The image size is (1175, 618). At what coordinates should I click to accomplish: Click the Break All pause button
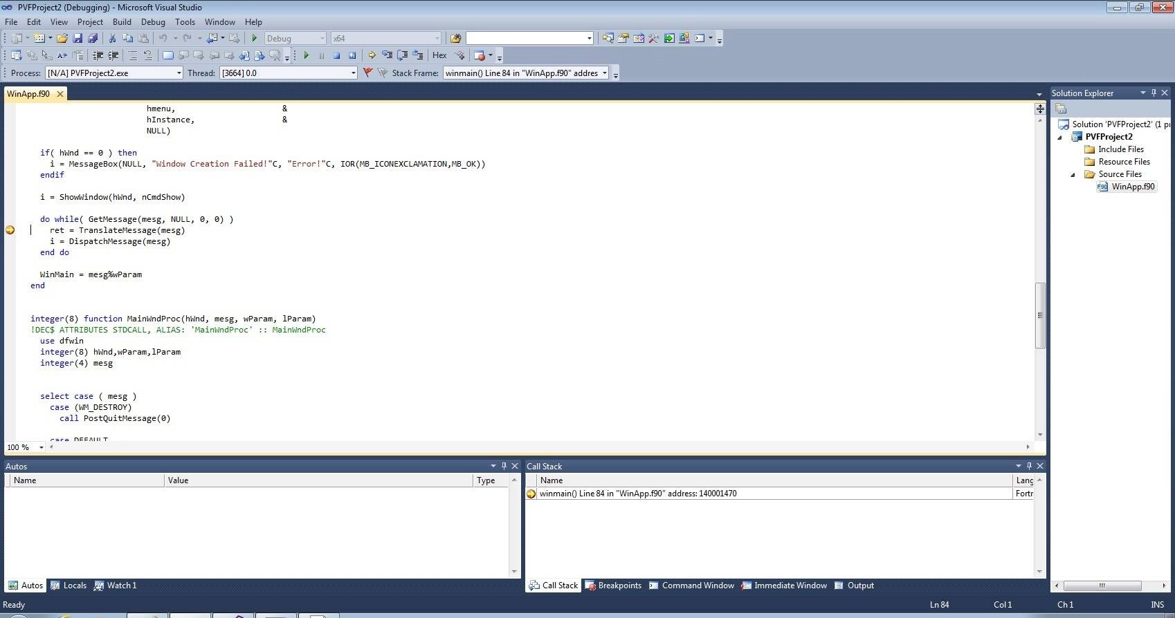[321, 55]
